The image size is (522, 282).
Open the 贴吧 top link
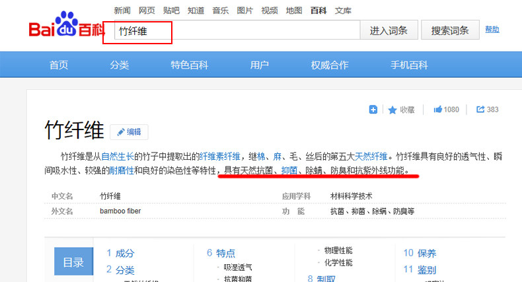click(x=171, y=11)
